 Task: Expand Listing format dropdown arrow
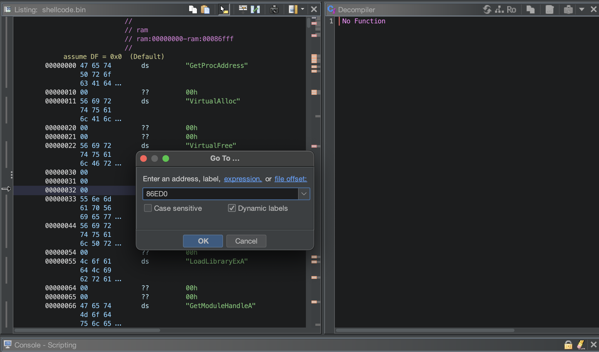click(303, 9)
